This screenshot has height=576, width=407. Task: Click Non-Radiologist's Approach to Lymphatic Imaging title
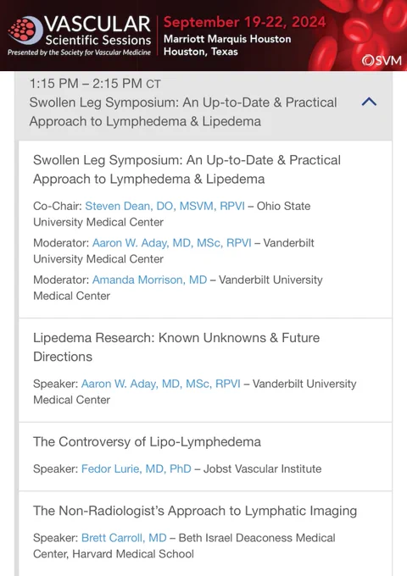click(195, 511)
